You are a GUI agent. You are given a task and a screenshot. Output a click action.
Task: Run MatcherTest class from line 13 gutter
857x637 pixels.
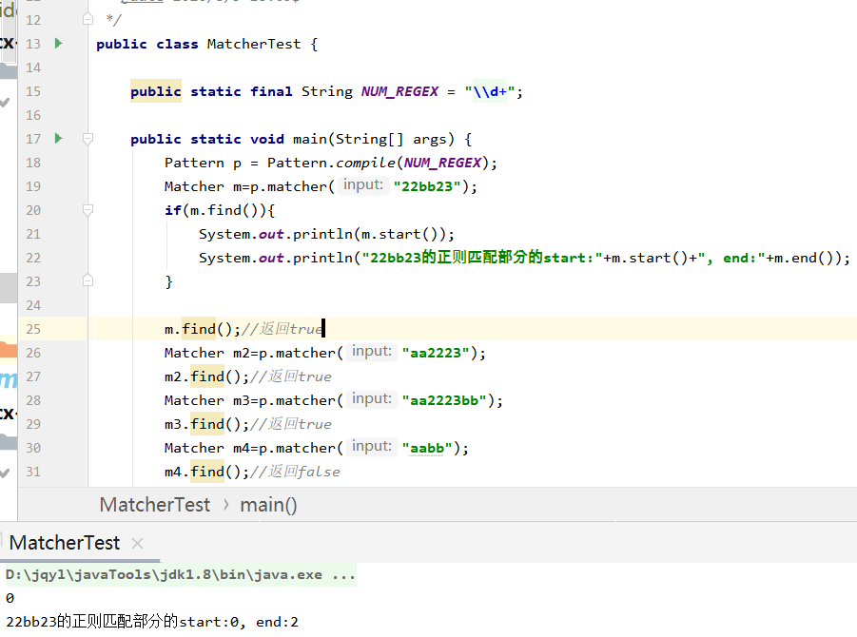(x=58, y=43)
